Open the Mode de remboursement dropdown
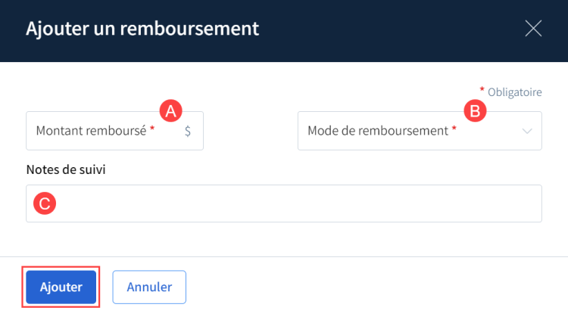568x323 pixels. click(419, 131)
